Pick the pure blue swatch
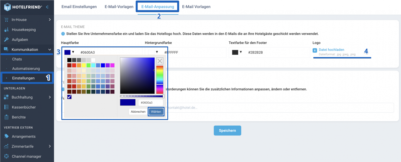The image size is (401, 162). [x=103, y=65]
